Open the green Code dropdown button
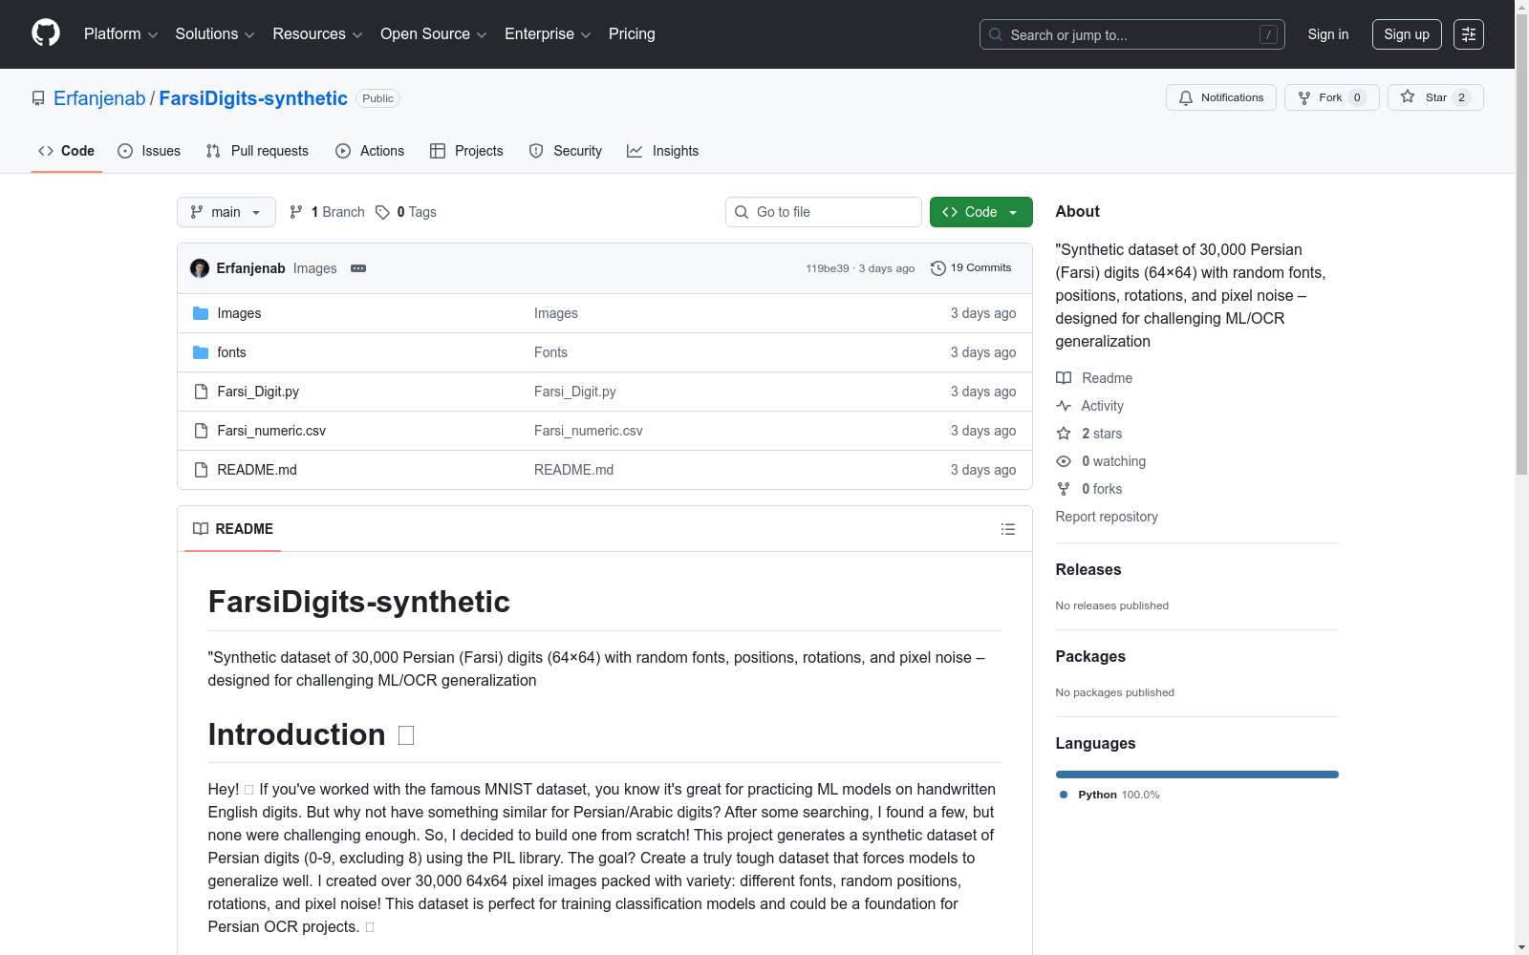Viewport: 1529px width, 955px height. tap(980, 212)
